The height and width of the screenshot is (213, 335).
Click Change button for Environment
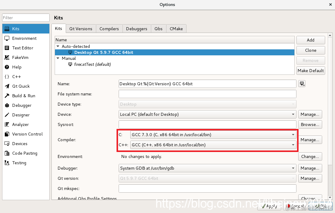[310, 156]
